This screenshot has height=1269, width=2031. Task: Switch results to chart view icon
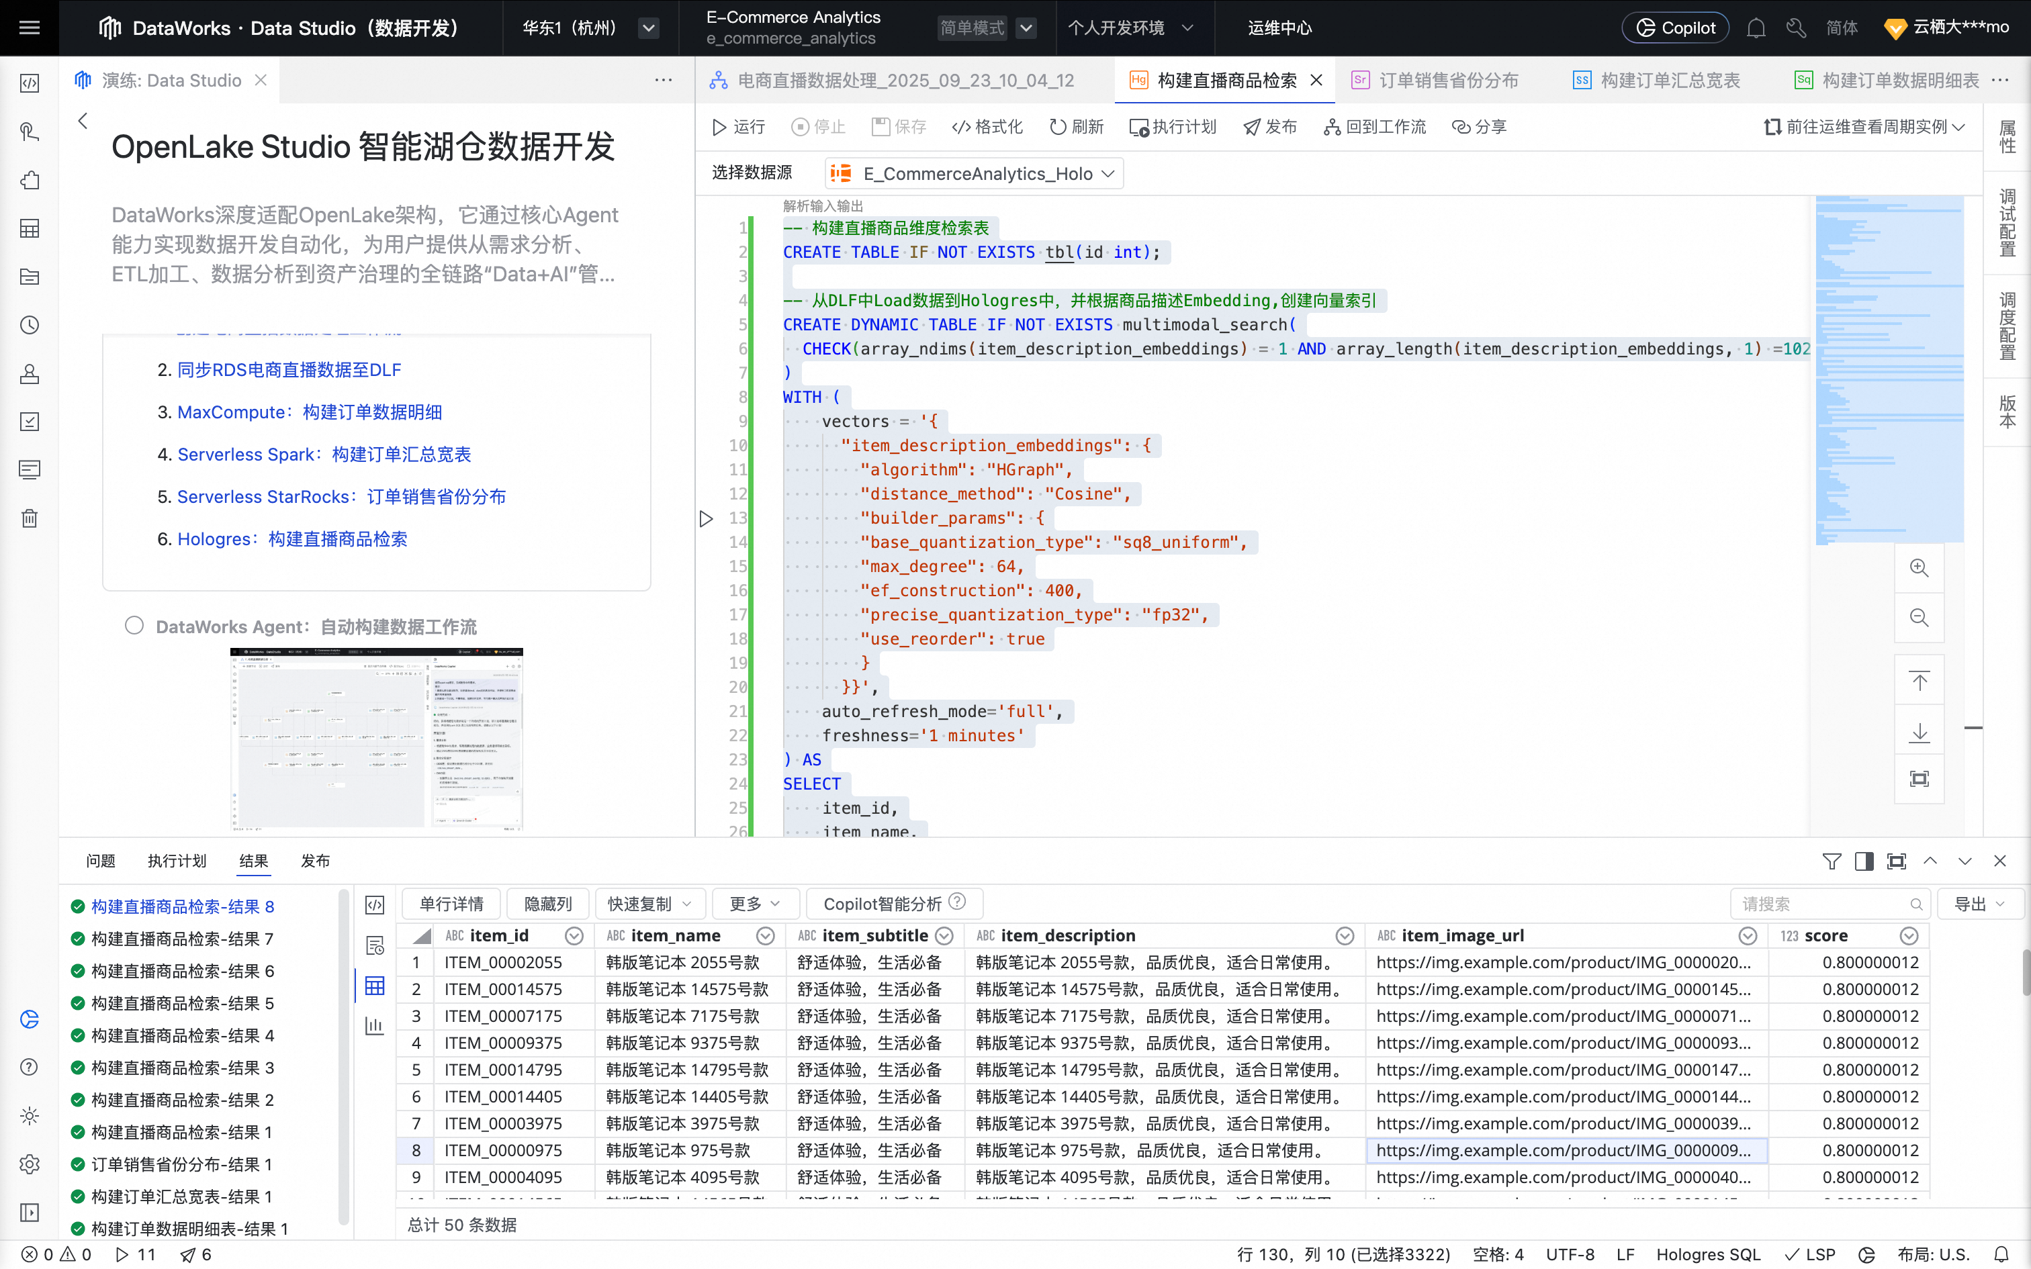pyautogui.click(x=374, y=1026)
